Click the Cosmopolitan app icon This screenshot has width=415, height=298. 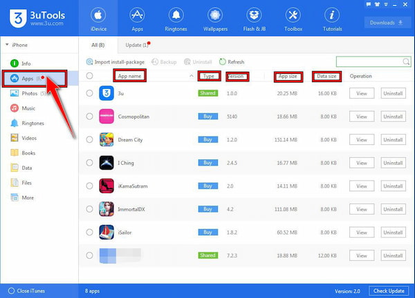tap(107, 117)
